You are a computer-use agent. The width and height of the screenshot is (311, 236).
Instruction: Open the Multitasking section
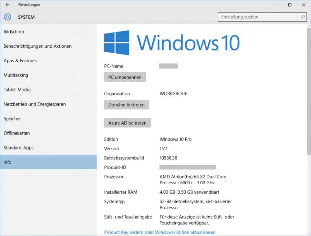pos(49,75)
